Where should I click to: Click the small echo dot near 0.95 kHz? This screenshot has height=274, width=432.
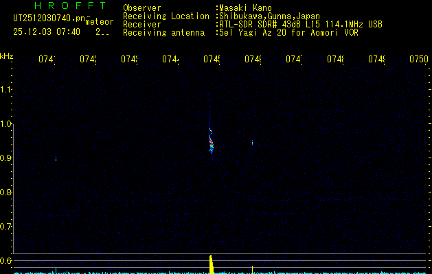(252, 142)
